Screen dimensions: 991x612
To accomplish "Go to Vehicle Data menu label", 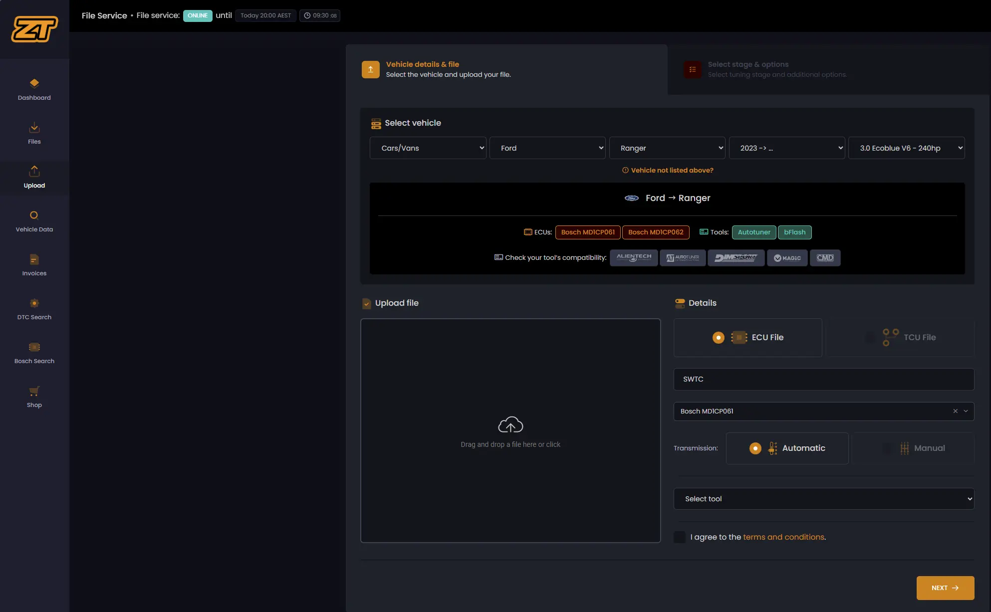I will 34,229.
